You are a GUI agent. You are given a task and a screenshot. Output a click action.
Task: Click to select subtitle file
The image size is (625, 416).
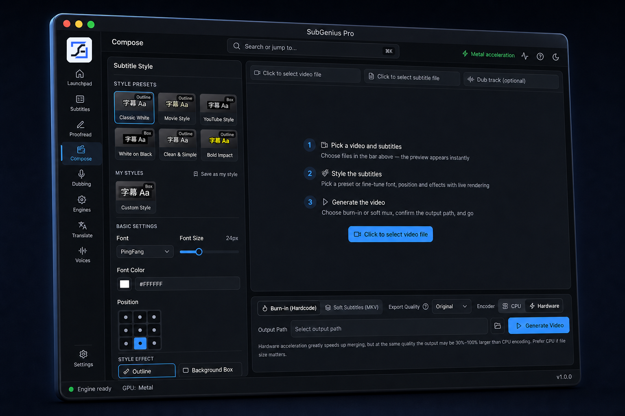(x=412, y=77)
